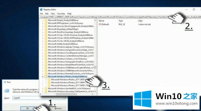Click folder icon of Windows.CloudExperienceHost key
Screen dimensions: 201x111
pyautogui.click(x=46, y=53)
